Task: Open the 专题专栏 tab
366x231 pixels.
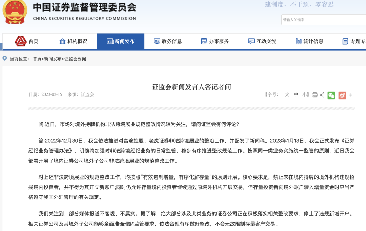Action: (x=353, y=41)
